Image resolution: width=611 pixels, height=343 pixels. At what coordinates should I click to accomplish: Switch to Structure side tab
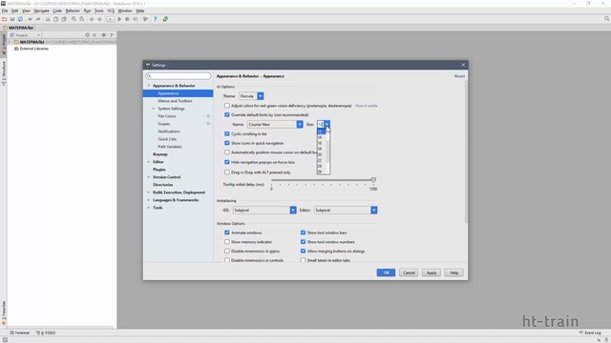4,73
